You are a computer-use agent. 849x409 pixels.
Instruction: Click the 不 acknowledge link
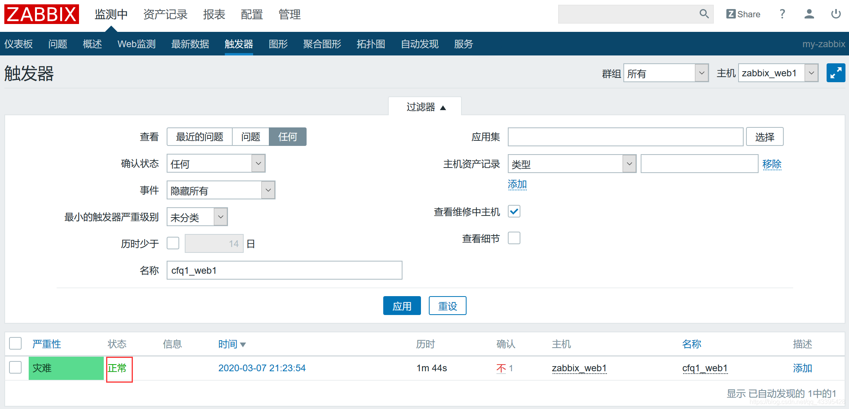(501, 368)
